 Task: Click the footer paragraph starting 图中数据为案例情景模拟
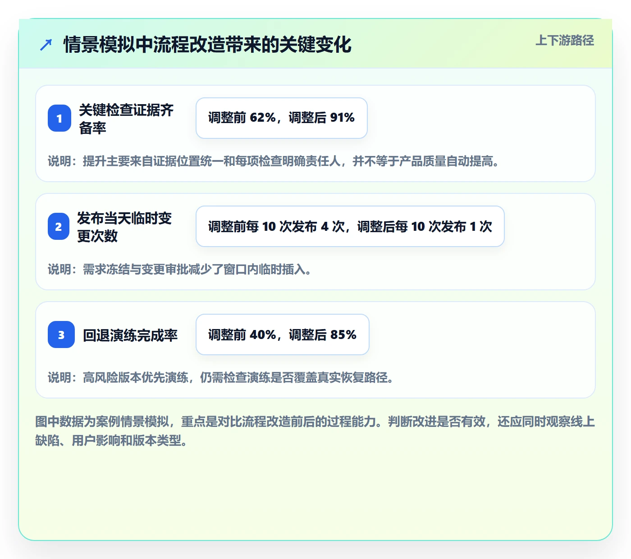[315, 431]
